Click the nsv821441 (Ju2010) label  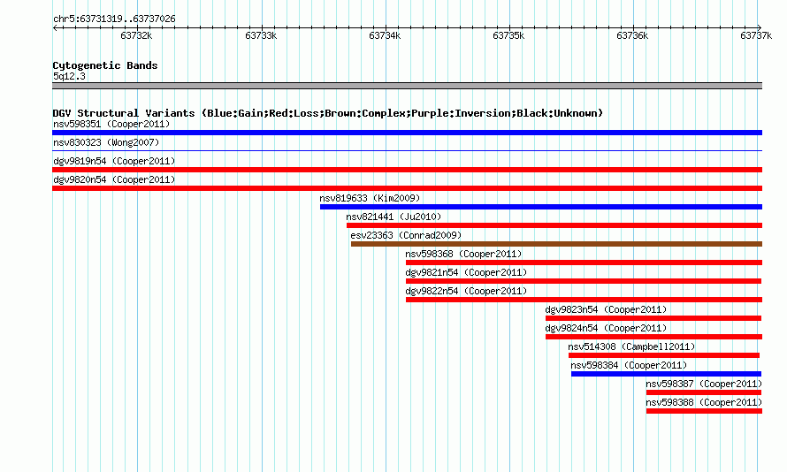pyautogui.click(x=393, y=217)
